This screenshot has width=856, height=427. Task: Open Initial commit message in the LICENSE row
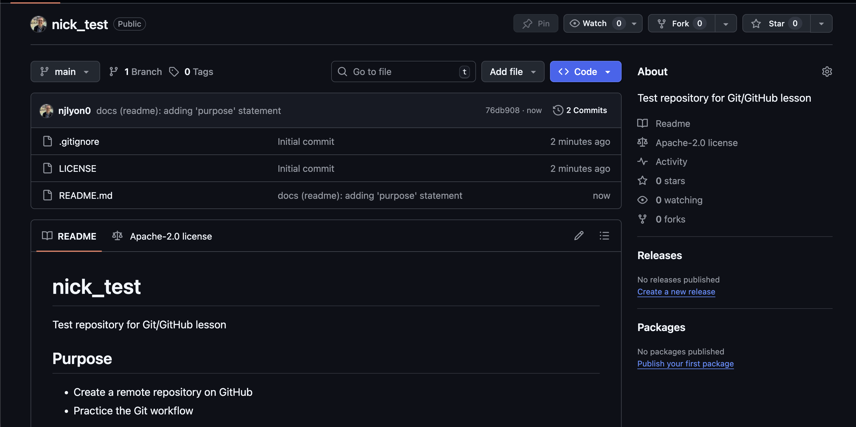[x=306, y=168]
